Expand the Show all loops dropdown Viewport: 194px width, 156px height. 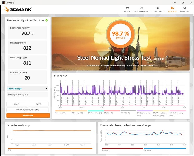(x=27, y=89)
